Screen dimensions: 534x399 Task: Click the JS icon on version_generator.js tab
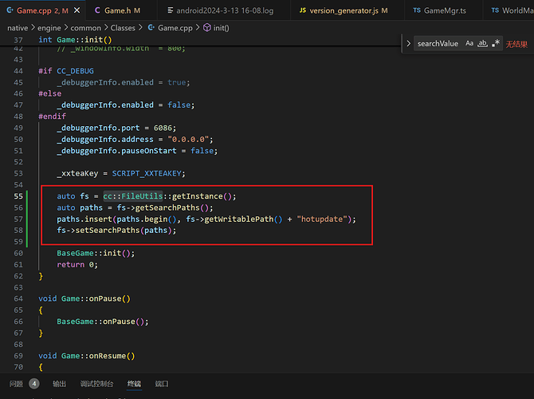302,10
